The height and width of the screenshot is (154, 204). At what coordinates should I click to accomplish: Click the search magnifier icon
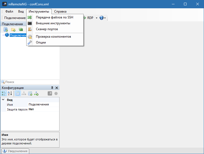click(3, 82)
